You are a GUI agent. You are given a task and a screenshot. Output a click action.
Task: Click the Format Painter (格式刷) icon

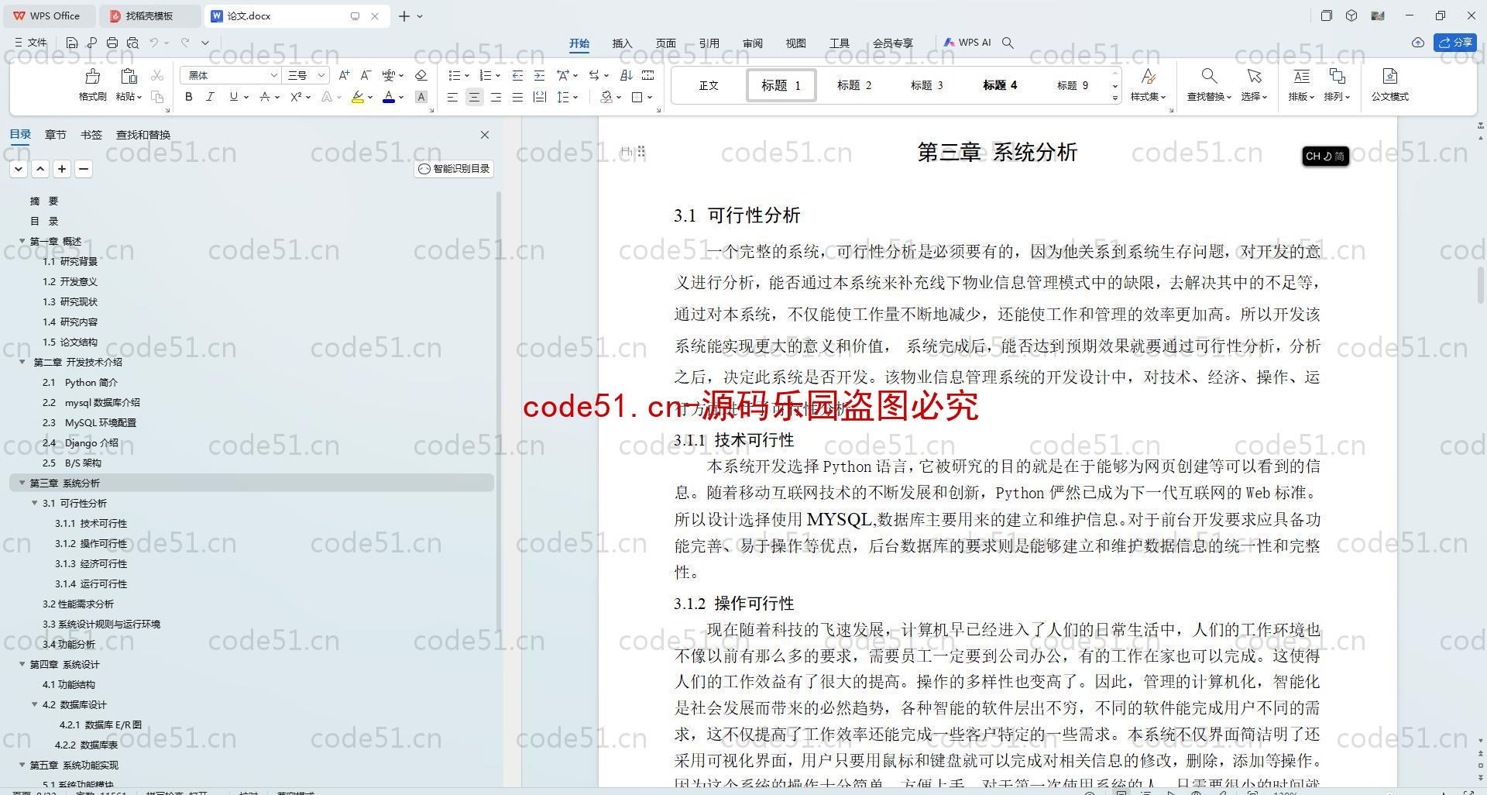pyautogui.click(x=92, y=76)
